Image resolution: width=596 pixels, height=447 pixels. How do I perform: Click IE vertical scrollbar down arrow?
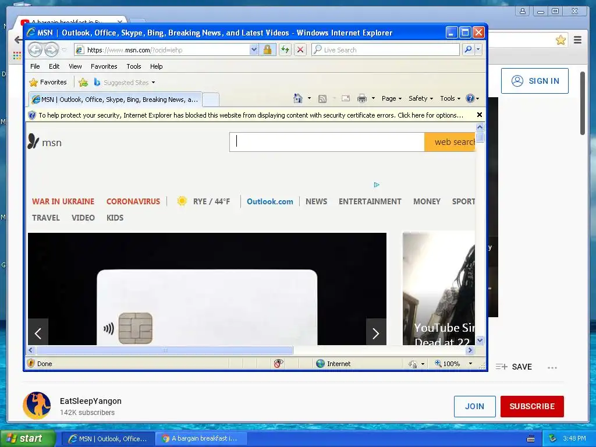click(480, 340)
